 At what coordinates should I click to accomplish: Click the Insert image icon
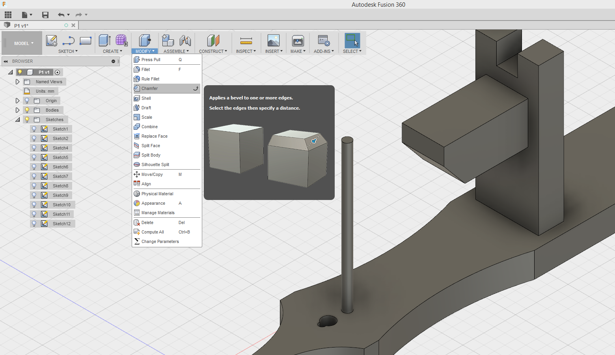click(273, 41)
